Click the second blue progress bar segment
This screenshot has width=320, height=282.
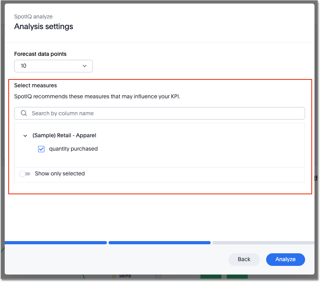point(159,243)
